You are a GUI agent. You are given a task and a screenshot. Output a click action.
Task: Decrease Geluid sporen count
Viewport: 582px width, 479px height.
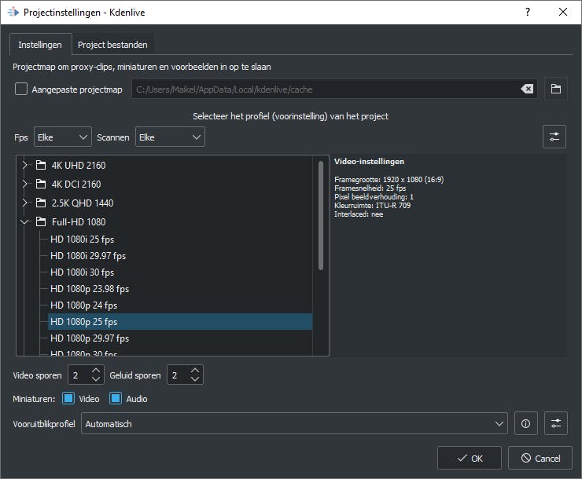[195, 380]
